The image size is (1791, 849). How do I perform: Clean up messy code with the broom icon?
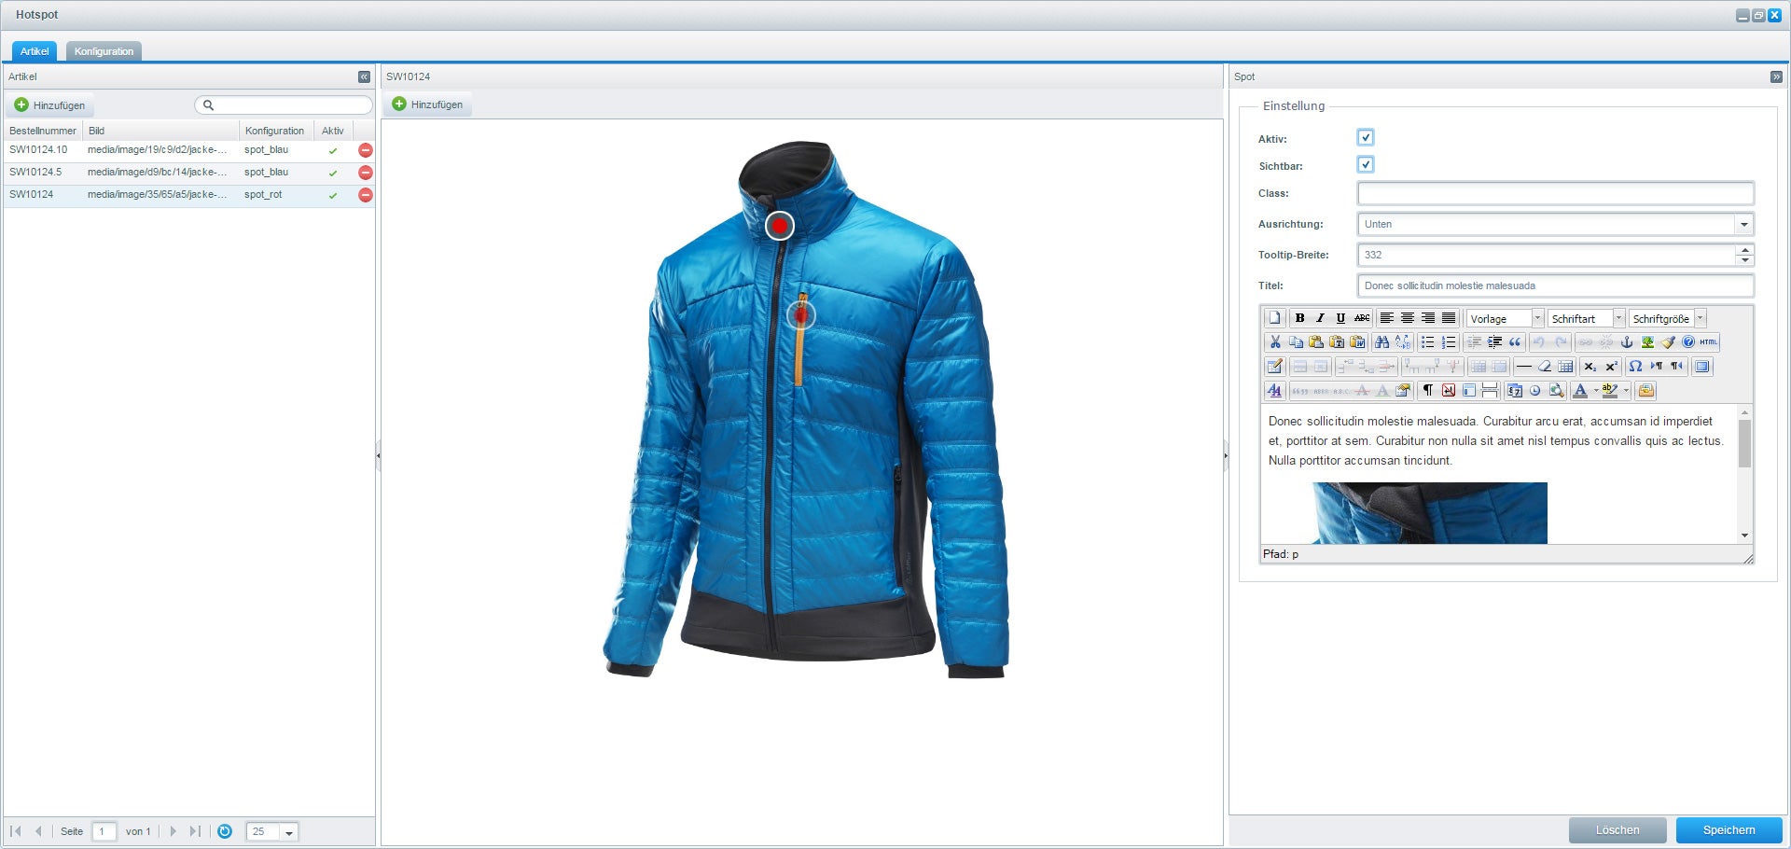1669,342
